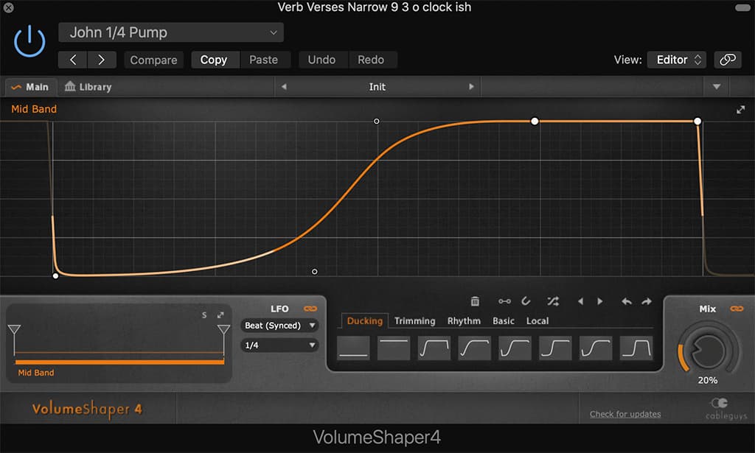This screenshot has width=755, height=453.
Task: Toggle the band solo S button
Action: click(204, 315)
